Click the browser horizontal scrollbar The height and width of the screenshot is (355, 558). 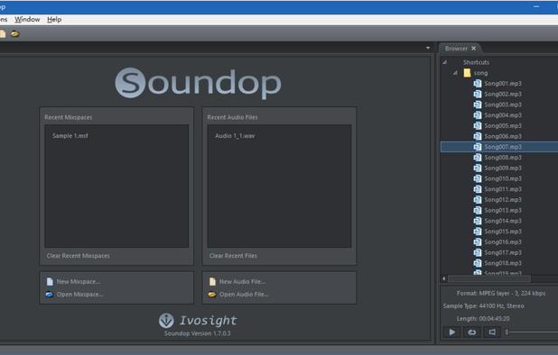pos(489,278)
